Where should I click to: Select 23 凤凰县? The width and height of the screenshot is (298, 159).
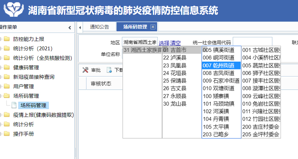click(182, 65)
